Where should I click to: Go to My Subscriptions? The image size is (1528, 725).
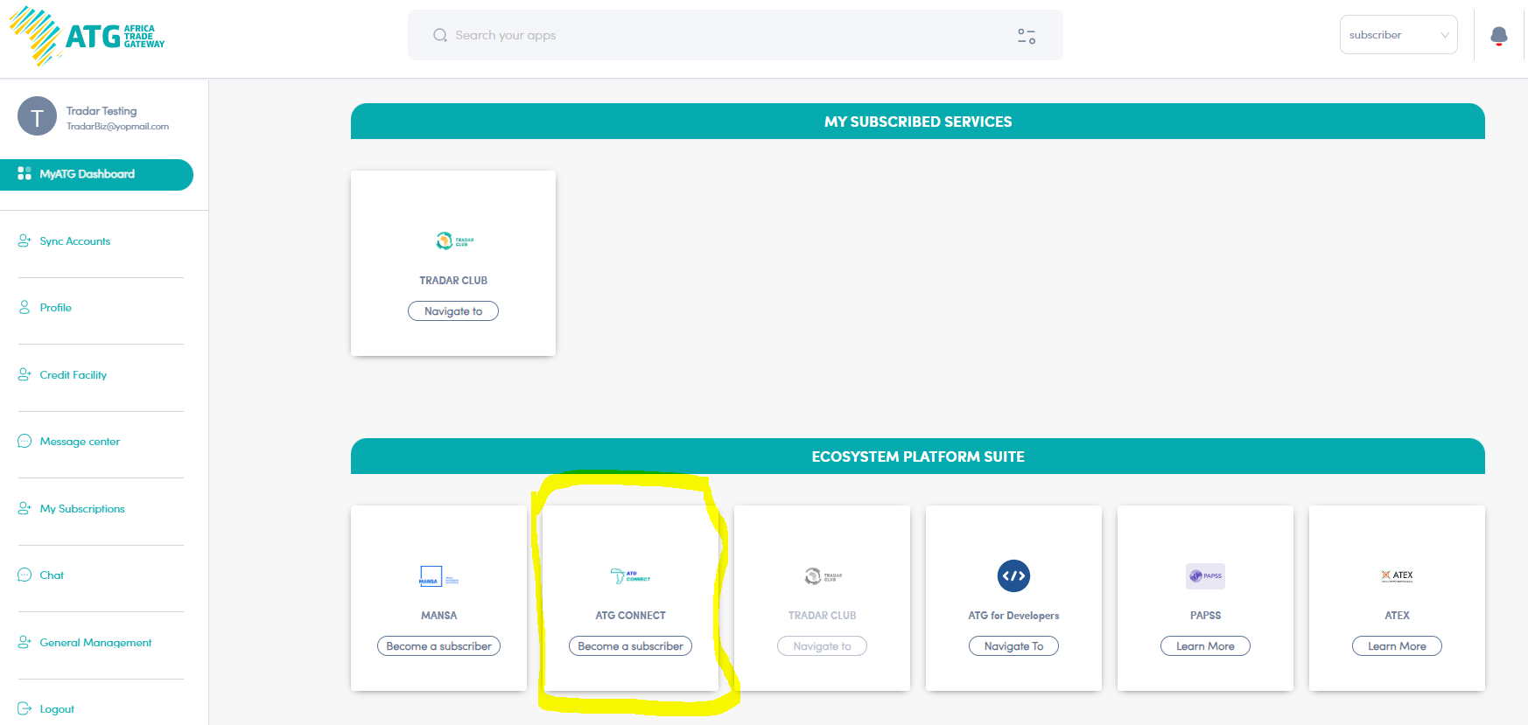pos(82,509)
